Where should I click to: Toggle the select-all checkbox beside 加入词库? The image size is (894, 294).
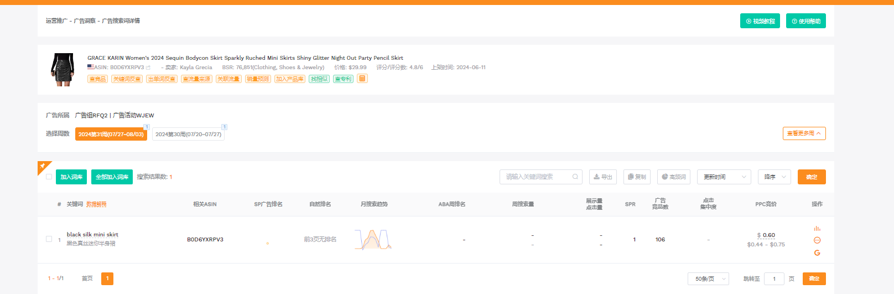coord(49,177)
